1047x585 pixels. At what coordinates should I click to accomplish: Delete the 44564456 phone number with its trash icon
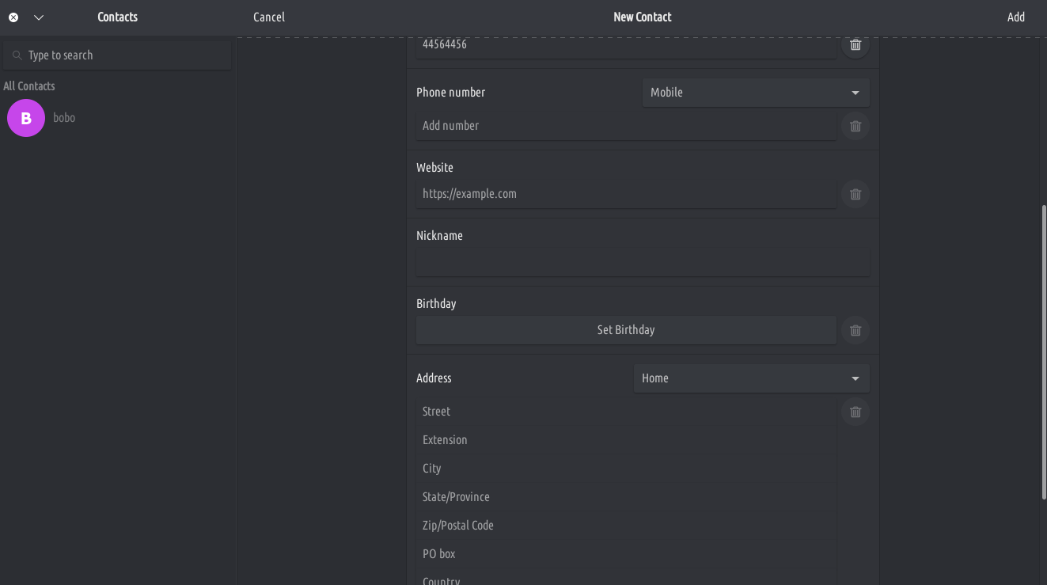click(855, 45)
